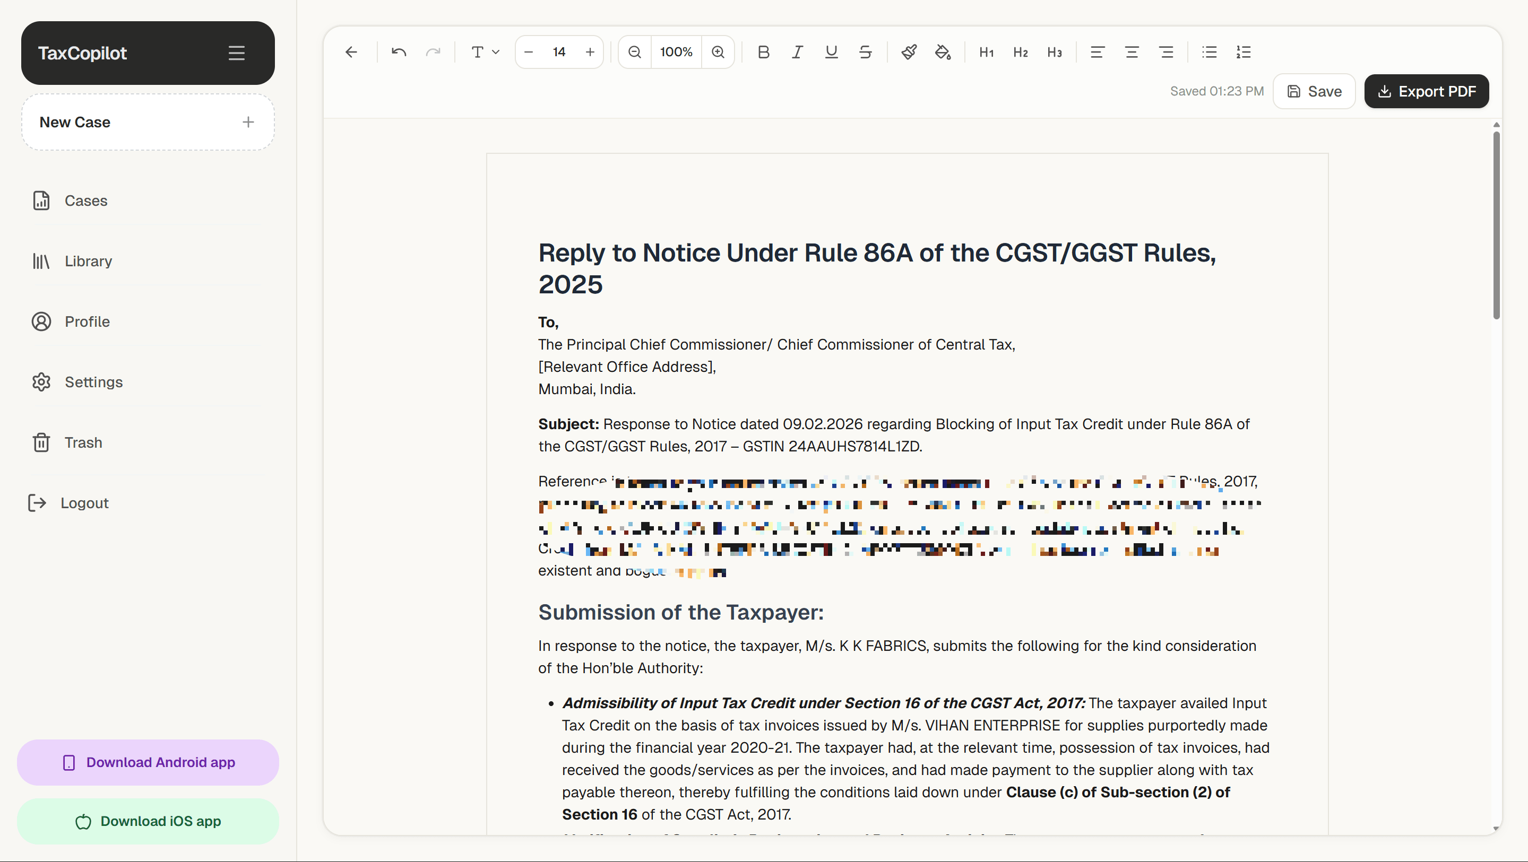Click the plus icon beside New Case

(x=248, y=122)
